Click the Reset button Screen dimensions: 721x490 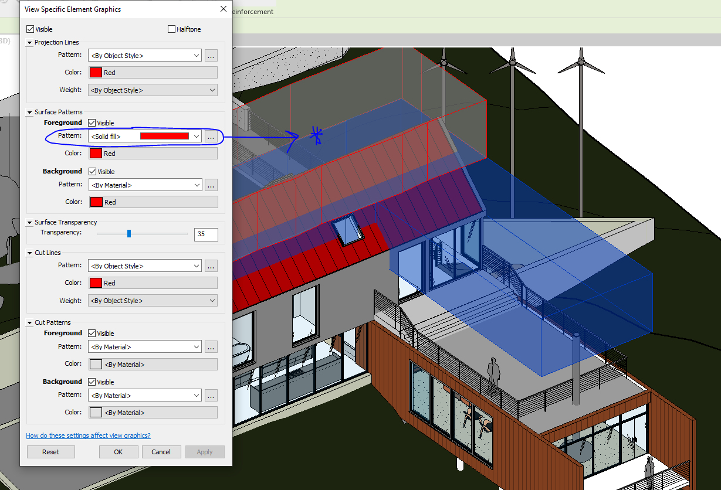click(50, 451)
